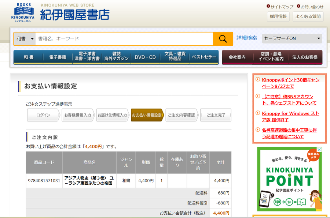Screen dimensions: 330x218
Task: Select the 和書 navigation tab
Action: 28,57
